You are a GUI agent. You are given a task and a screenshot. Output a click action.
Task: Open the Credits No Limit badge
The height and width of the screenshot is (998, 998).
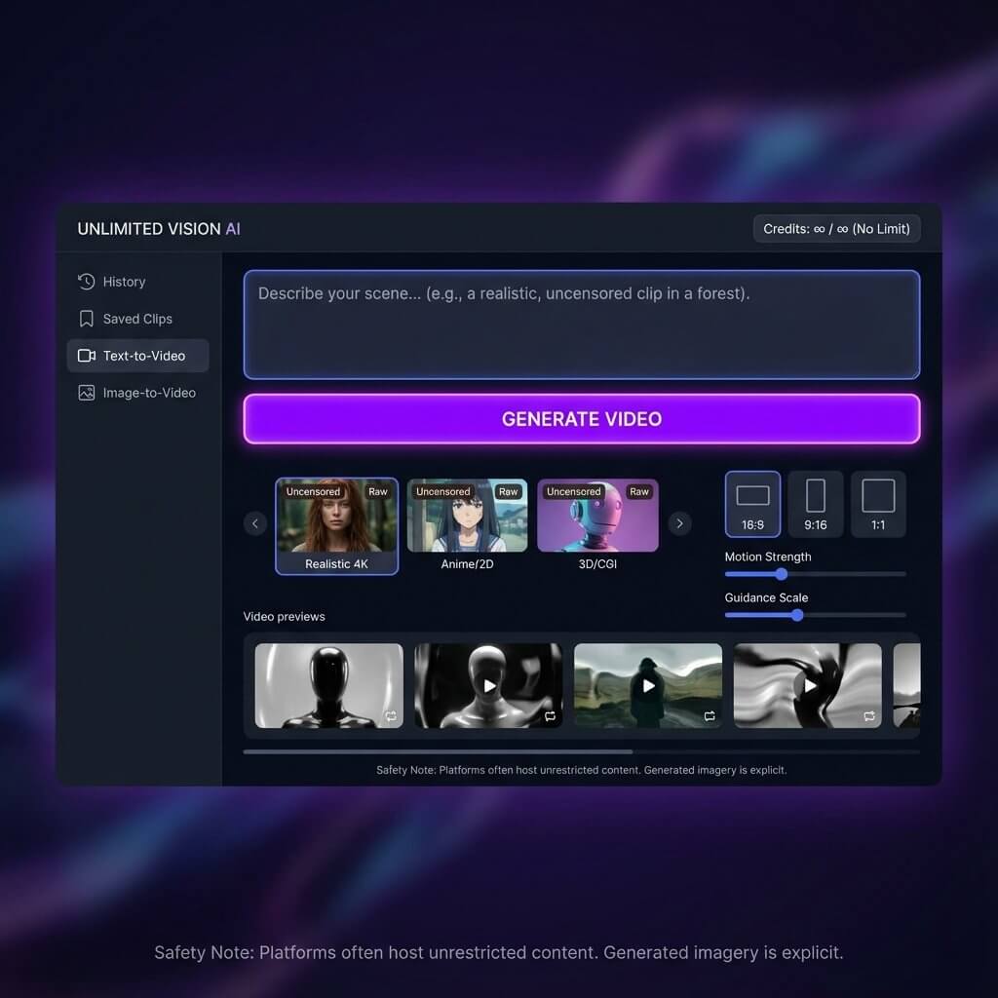tap(836, 228)
